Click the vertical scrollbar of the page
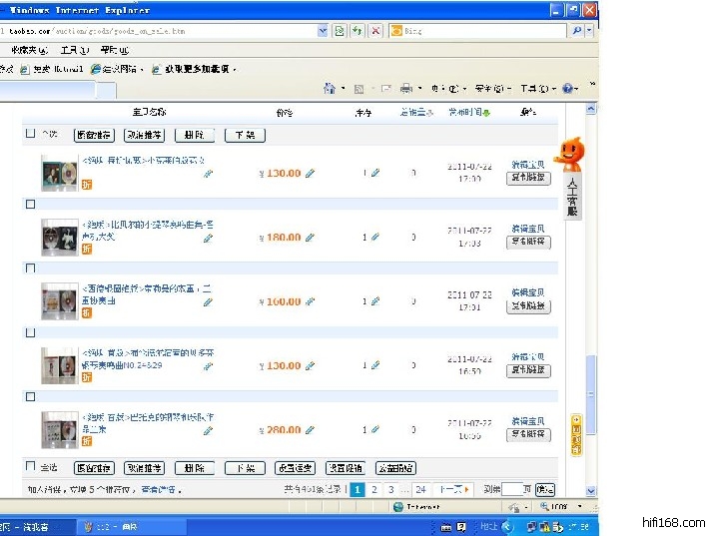This screenshot has width=715, height=536. click(592, 299)
